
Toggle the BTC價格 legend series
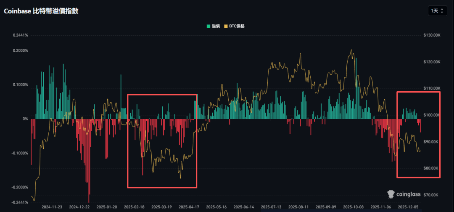pos(234,26)
